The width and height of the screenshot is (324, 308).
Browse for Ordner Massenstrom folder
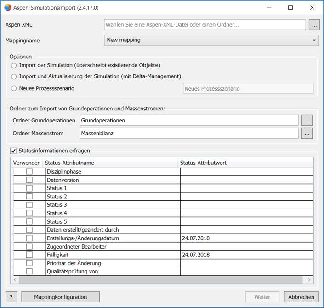click(x=307, y=133)
